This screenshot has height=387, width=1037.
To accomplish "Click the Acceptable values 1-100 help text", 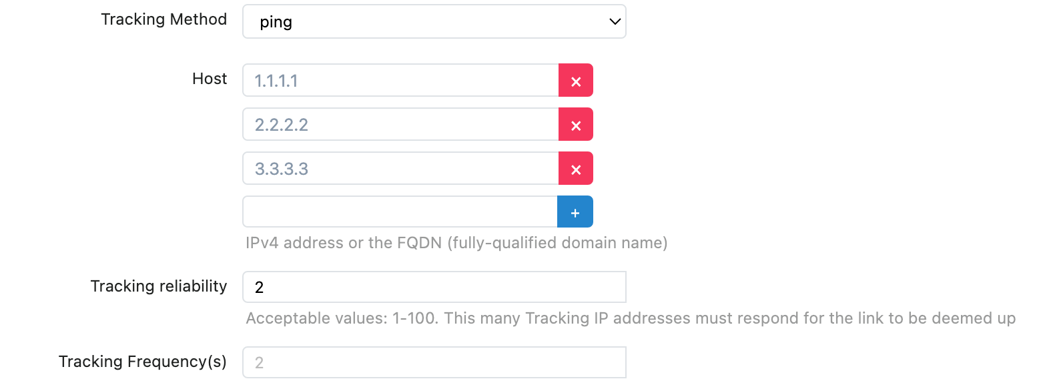I will pyautogui.click(x=631, y=318).
